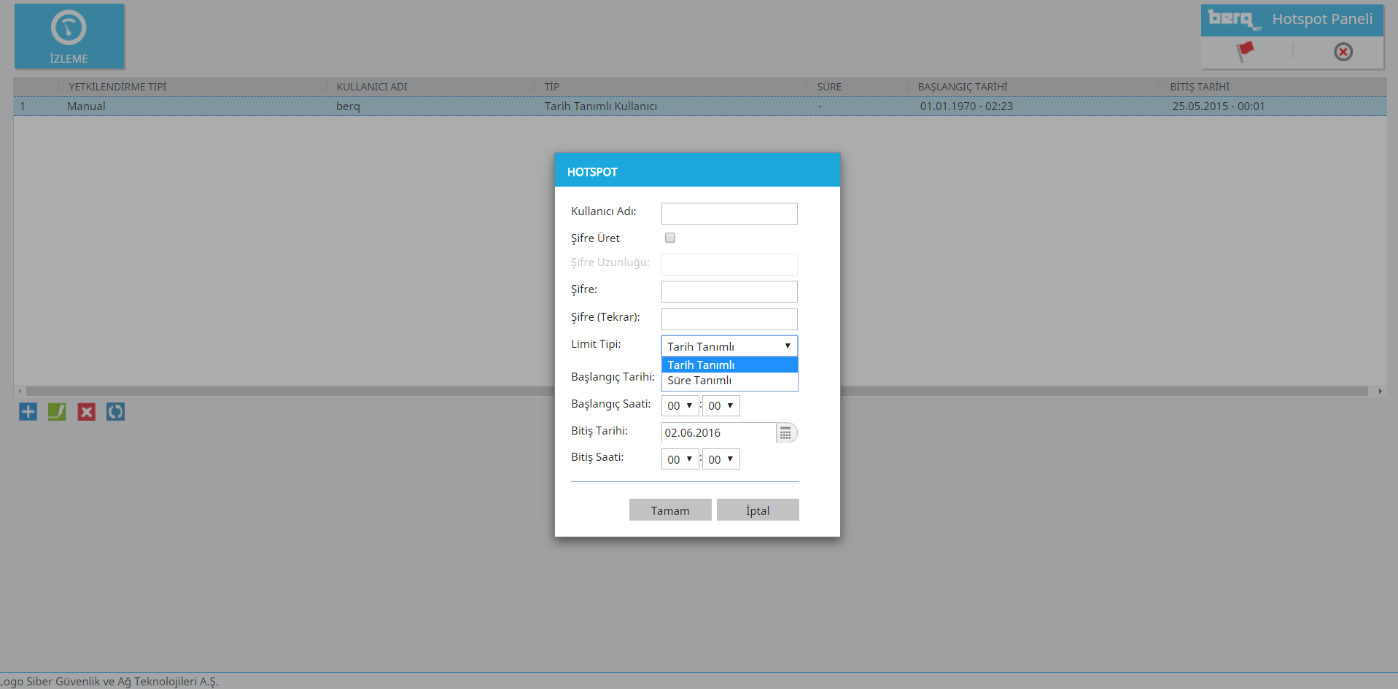The height and width of the screenshot is (689, 1398).
Task: Click the İptal button
Action: pyautogui.click(x=758, y=510)
